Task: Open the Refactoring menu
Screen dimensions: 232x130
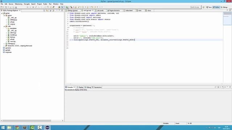Action: pyautogui.click(x=18, y=4)
